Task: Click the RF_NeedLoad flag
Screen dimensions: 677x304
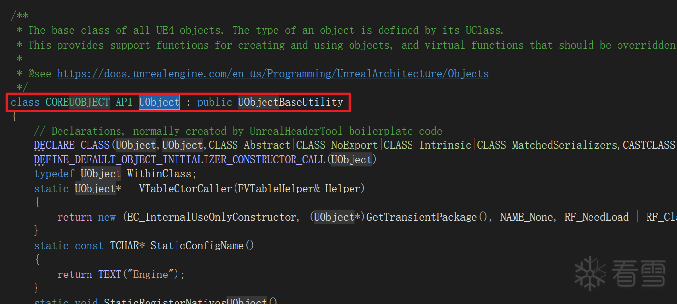Action: pyautogui.click(x=597, y=217)
